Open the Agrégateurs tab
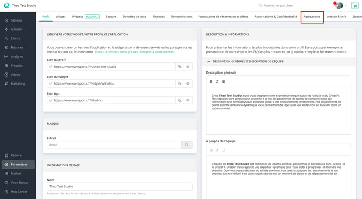The height and width of the screenshot is (199, 362). (311, 17)
